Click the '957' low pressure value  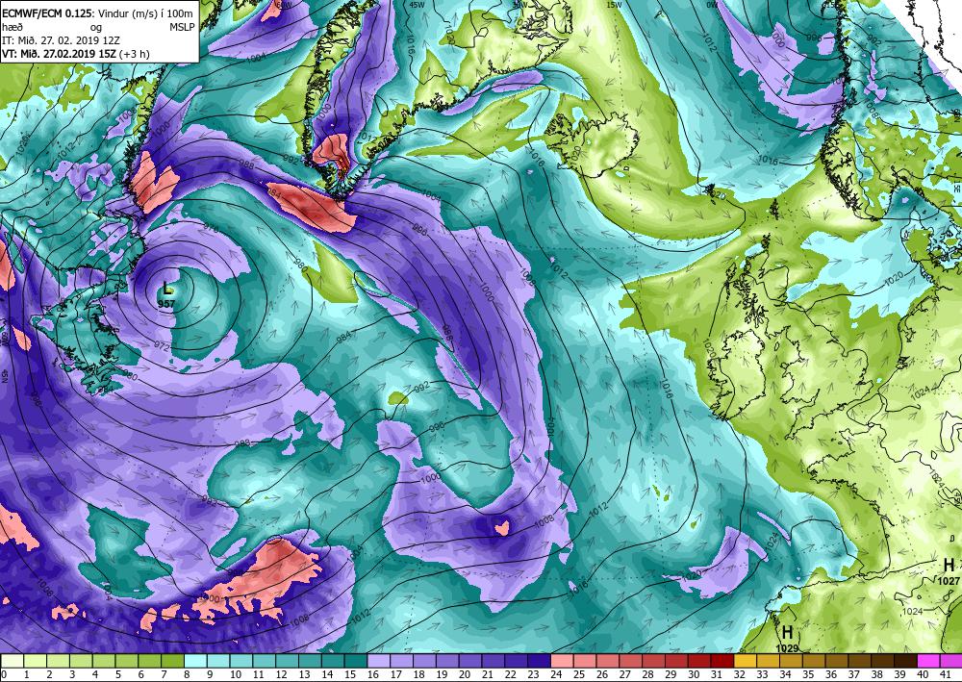click(166, 304)
